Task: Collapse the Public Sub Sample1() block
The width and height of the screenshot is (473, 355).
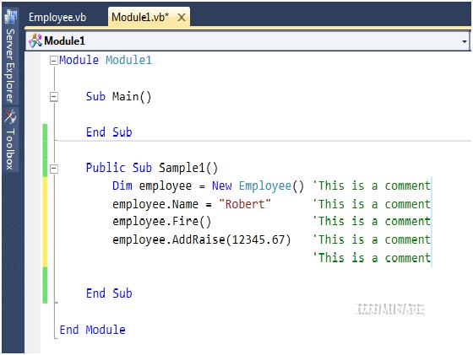Action: pos(54,169)
